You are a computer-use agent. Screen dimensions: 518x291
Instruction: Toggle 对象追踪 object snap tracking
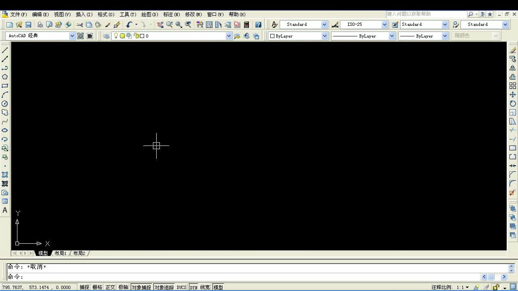[164, 287]
